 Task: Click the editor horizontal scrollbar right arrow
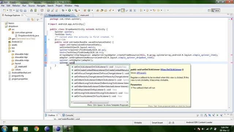(226, 110)
